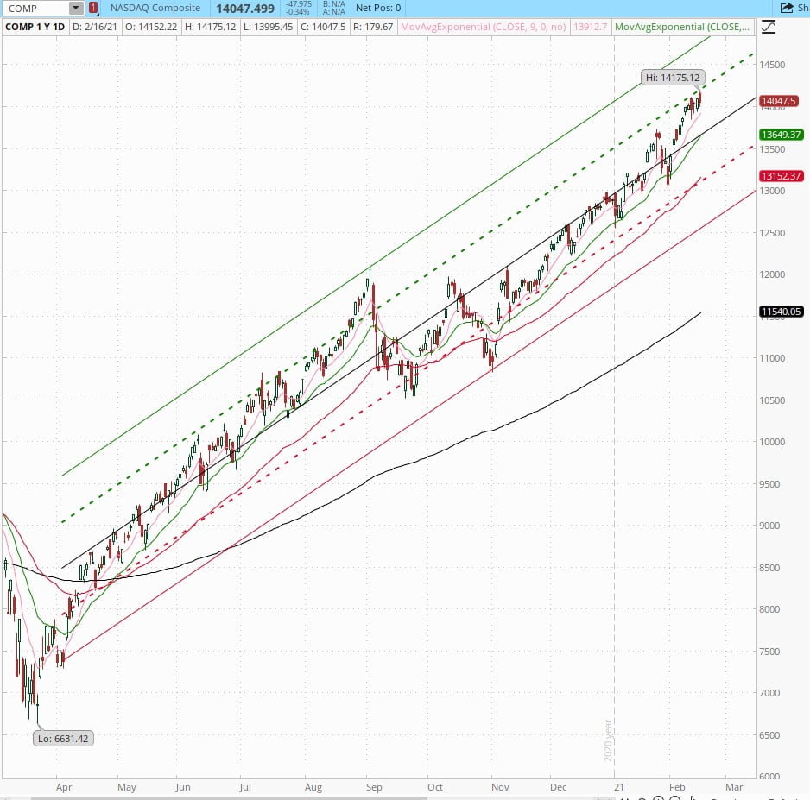Screen dimensions: 810x800
Task: Click the black 11540.05 price bubble
Action: [781, 312]
